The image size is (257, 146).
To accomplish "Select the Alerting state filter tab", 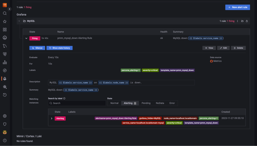I will [x=130, y=103].
